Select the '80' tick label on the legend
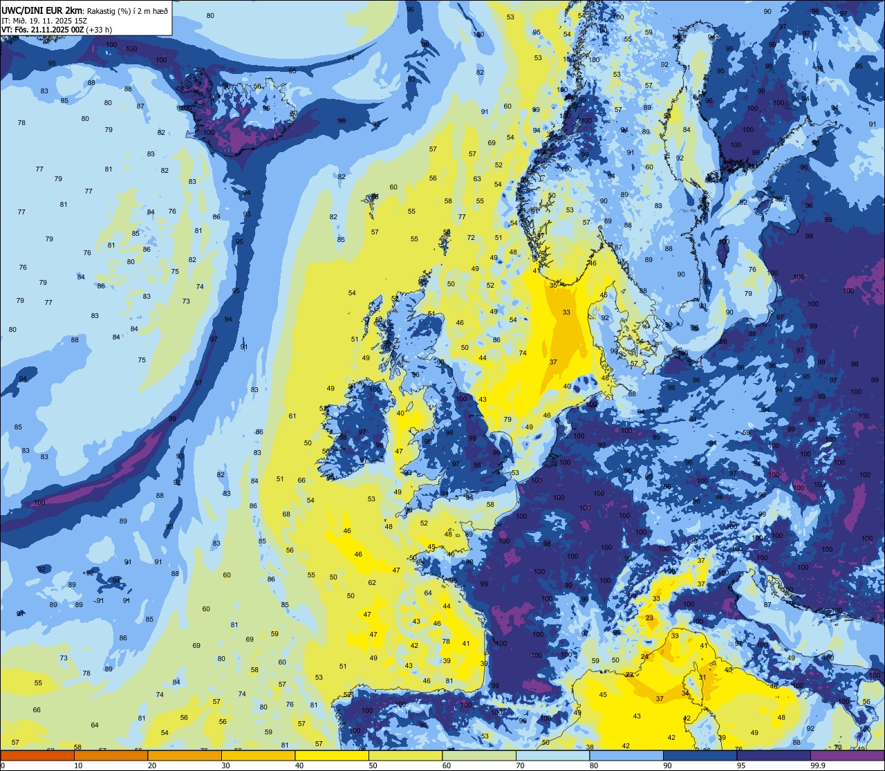Image resolution: width=885 pixels, height=771 pixels. [594, 765]
